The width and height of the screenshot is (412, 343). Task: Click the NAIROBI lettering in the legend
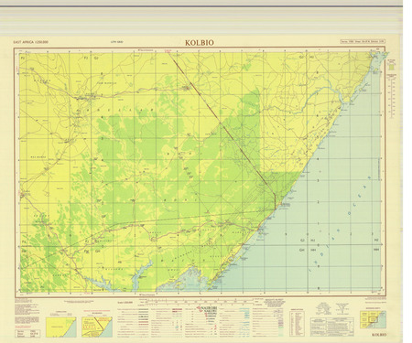click(209, 308)
